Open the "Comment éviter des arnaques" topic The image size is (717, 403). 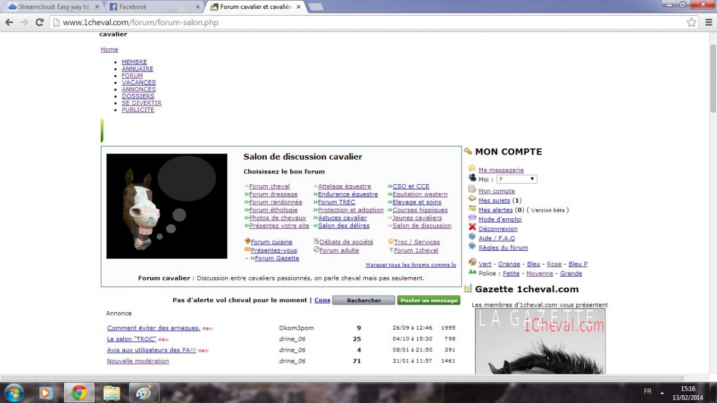153,328
